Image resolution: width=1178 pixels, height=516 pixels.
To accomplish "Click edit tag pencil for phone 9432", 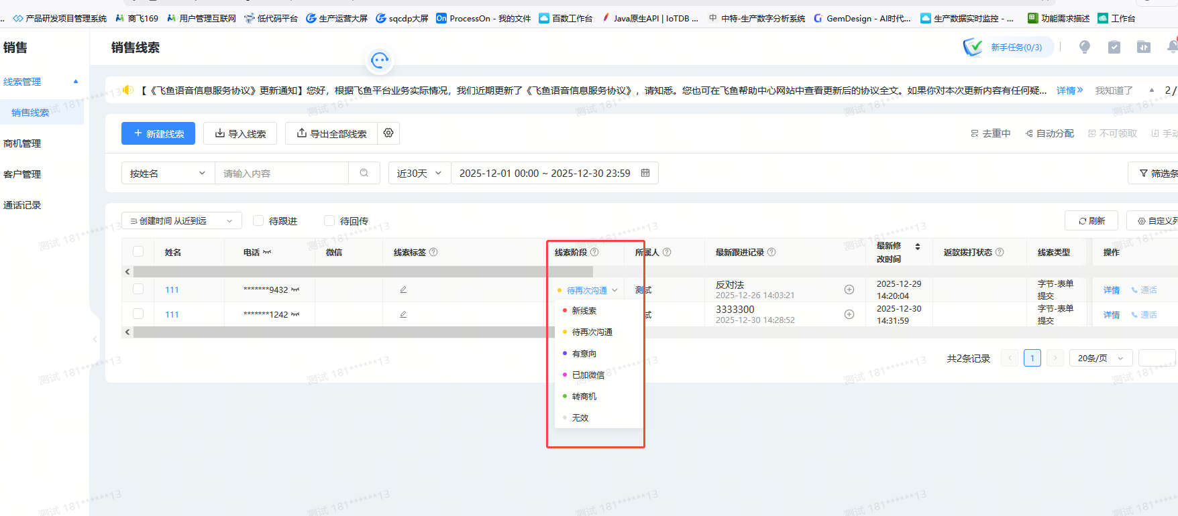I will tap(403, 289).
